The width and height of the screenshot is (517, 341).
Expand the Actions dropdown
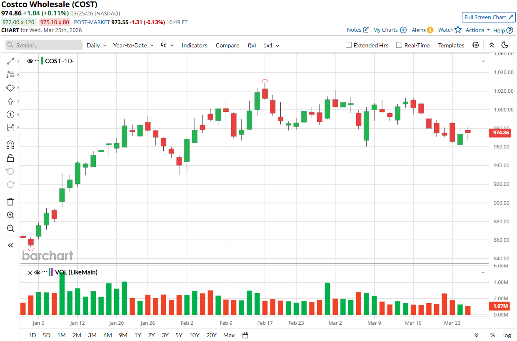(478, 30)
